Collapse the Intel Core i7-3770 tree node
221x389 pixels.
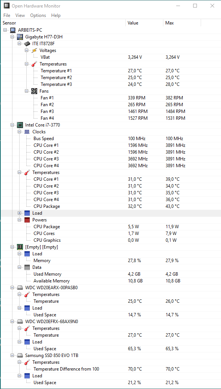[x=12, y=125]
